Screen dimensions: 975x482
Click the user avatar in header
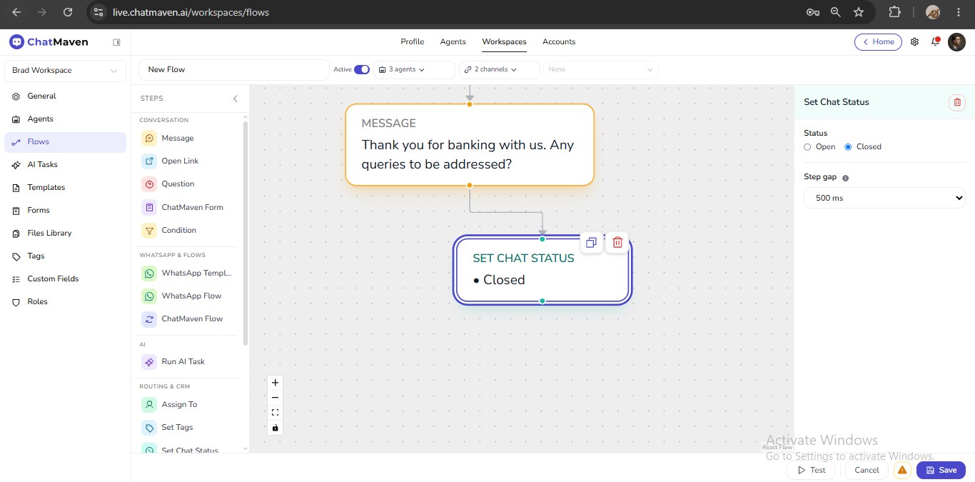(x=956, y=42)
